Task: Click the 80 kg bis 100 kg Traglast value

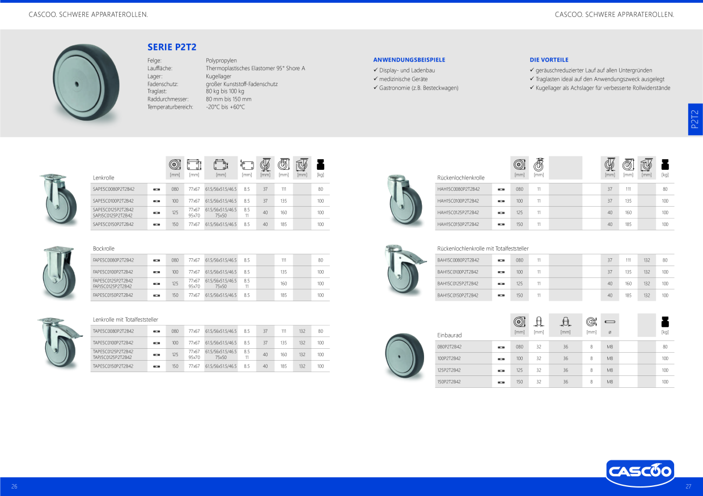Action: (x=225, y=91)
